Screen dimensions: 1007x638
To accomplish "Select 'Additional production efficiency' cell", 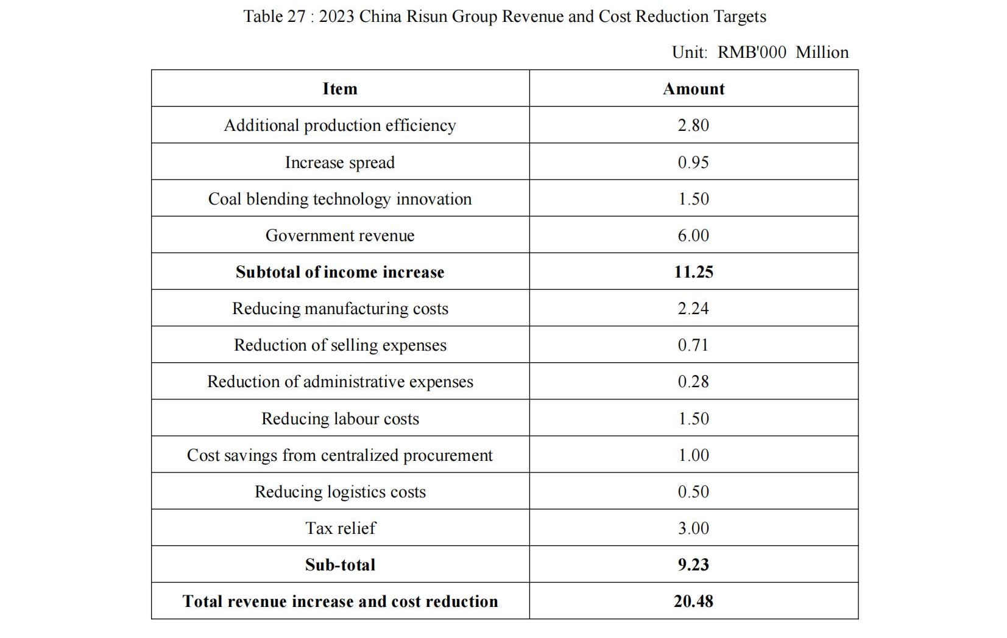I will (x=340, y=125).
